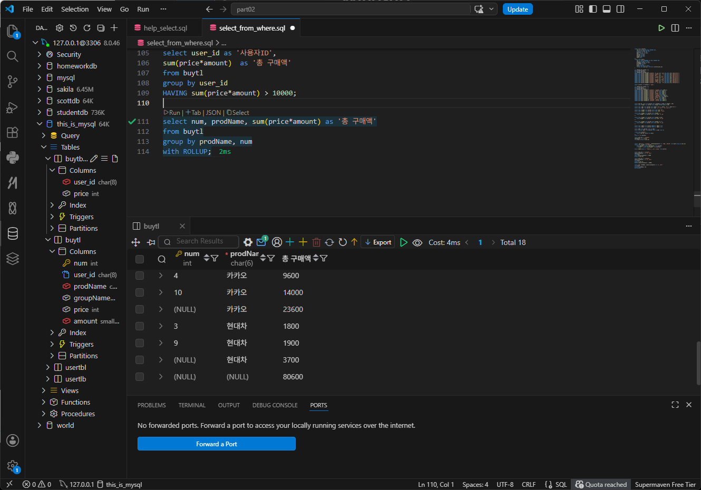
Task: Check the row with 현대차 3700
Action: point(140,360)
